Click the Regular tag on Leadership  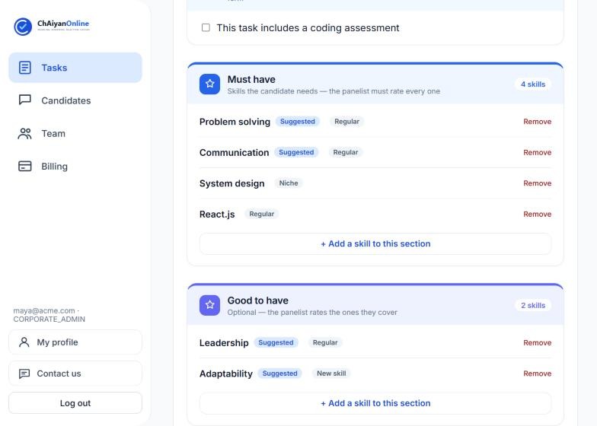point(325,342)
